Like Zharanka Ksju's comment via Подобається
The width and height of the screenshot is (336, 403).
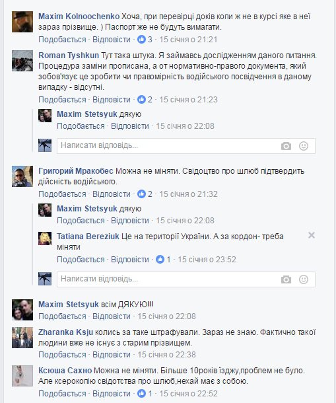(62, 355)
